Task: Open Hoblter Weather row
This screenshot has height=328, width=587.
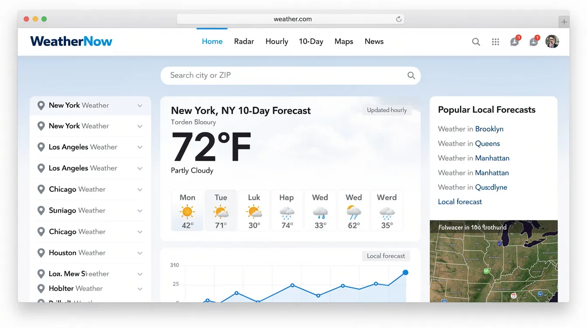Action: coord(90,289)
